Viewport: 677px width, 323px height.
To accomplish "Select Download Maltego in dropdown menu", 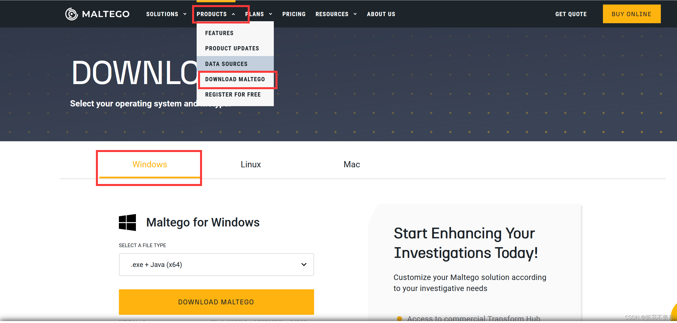I will click(235, 79).
